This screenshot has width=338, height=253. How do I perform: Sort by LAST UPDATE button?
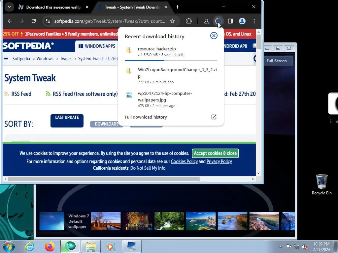(x=67, y=121)
